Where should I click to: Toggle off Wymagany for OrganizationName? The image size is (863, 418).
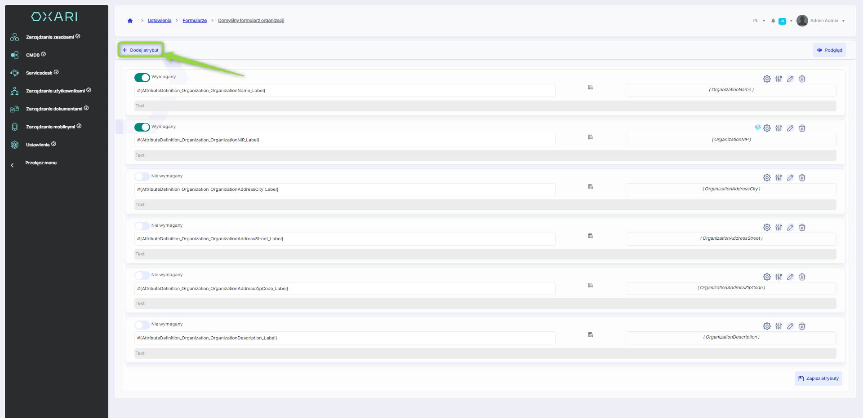pos(142,78)
